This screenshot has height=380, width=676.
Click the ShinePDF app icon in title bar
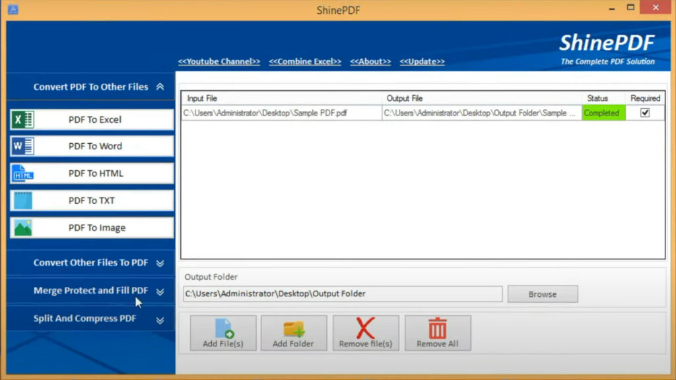pos(13,9)
